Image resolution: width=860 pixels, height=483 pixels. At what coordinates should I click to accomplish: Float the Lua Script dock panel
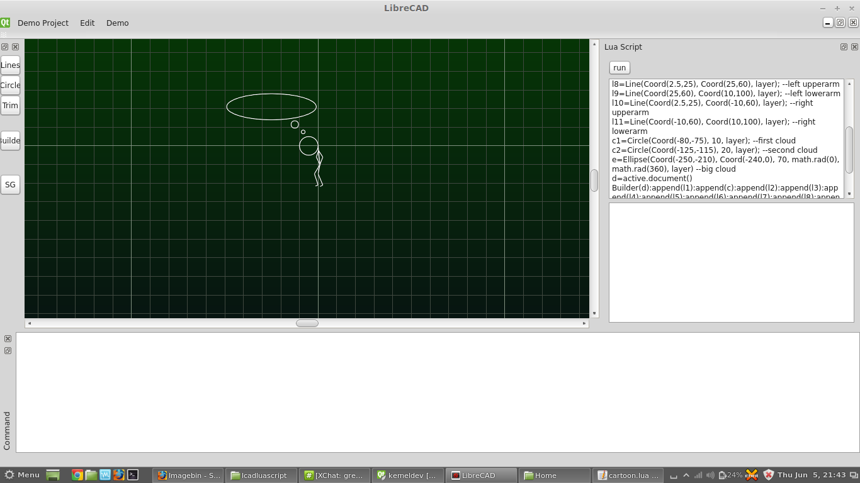tap(844, 47)
